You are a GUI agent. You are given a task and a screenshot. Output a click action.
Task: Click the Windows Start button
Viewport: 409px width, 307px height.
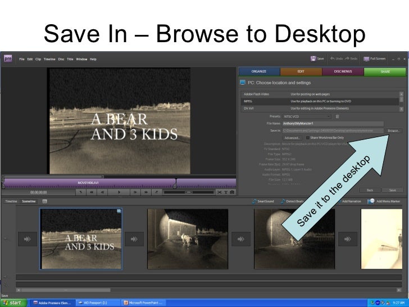pos(13,303)
